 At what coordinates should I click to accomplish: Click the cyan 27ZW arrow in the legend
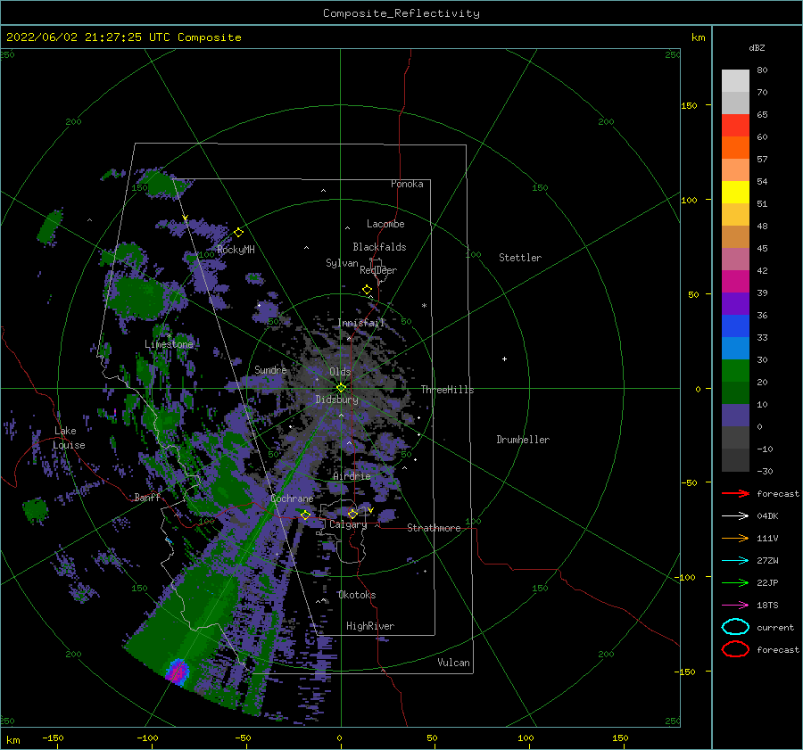(x=735, y=561)
